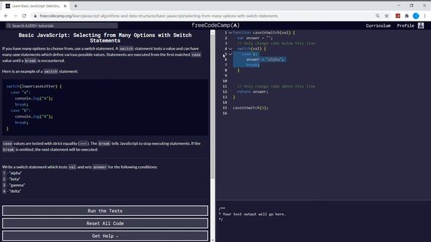Reload the freeCodeCamp page

(24, 16)
